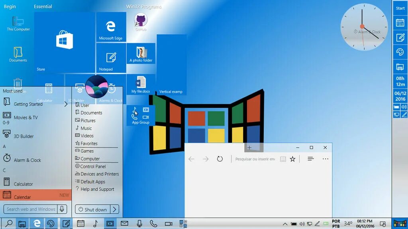Viewport: 408px width, 229px height.
Task: Expand the Getting Started submenu arrow
Action: point(66,104)
